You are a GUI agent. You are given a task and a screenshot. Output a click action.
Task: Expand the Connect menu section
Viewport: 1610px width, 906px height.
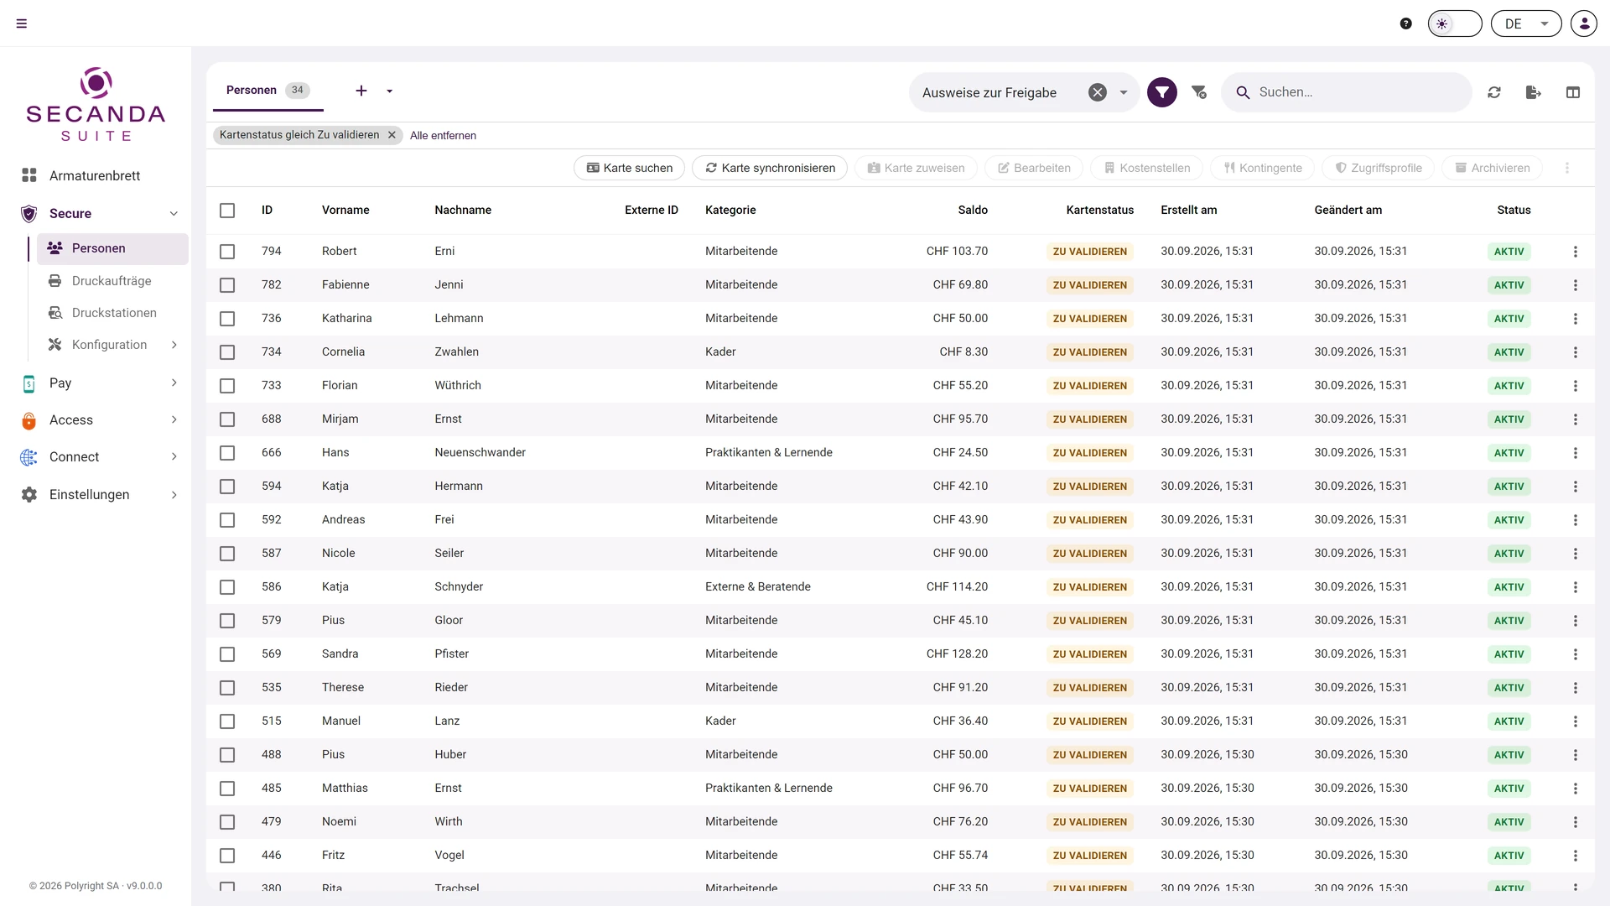(x=174, y=456)
